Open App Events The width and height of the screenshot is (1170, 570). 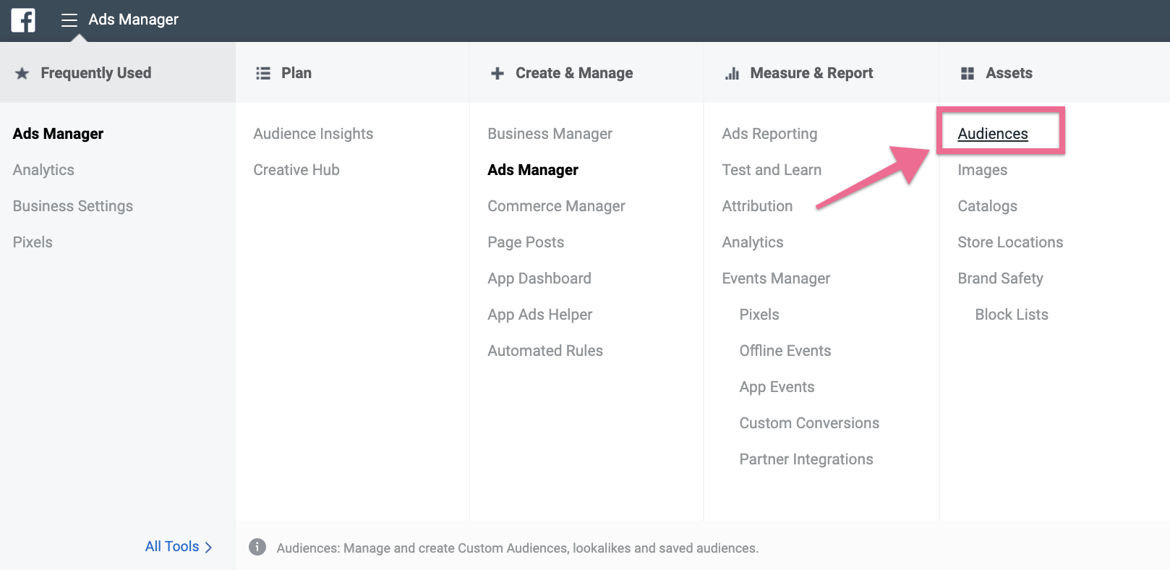pyautogui.click(x=777, y=387)
